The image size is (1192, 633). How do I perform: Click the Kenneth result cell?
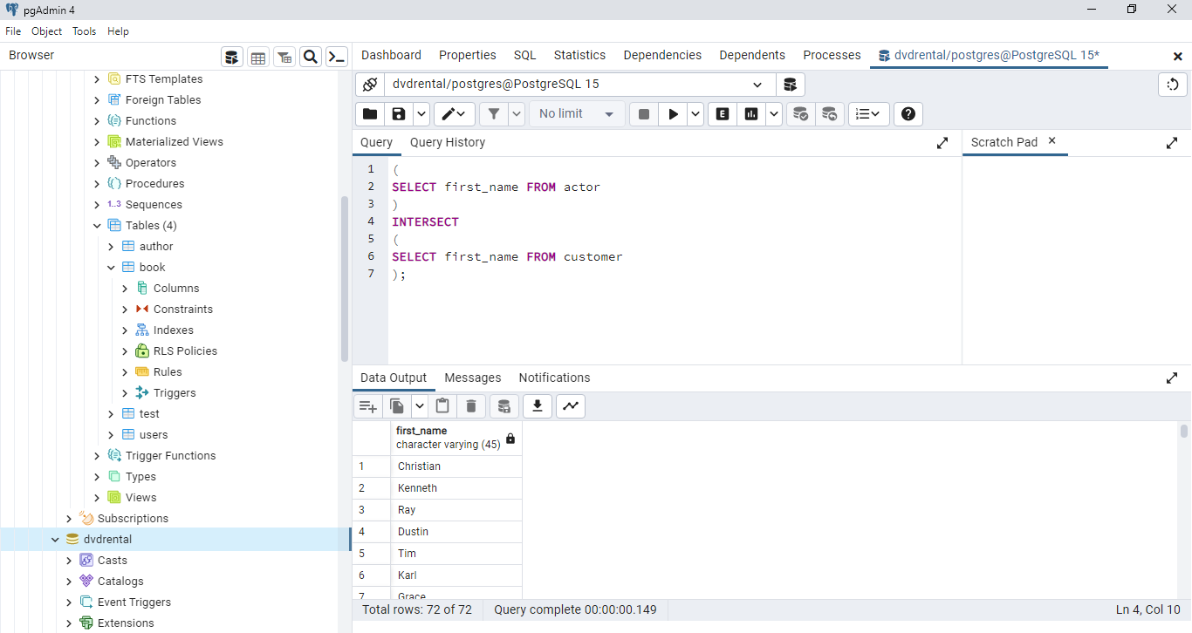[456, 488]
